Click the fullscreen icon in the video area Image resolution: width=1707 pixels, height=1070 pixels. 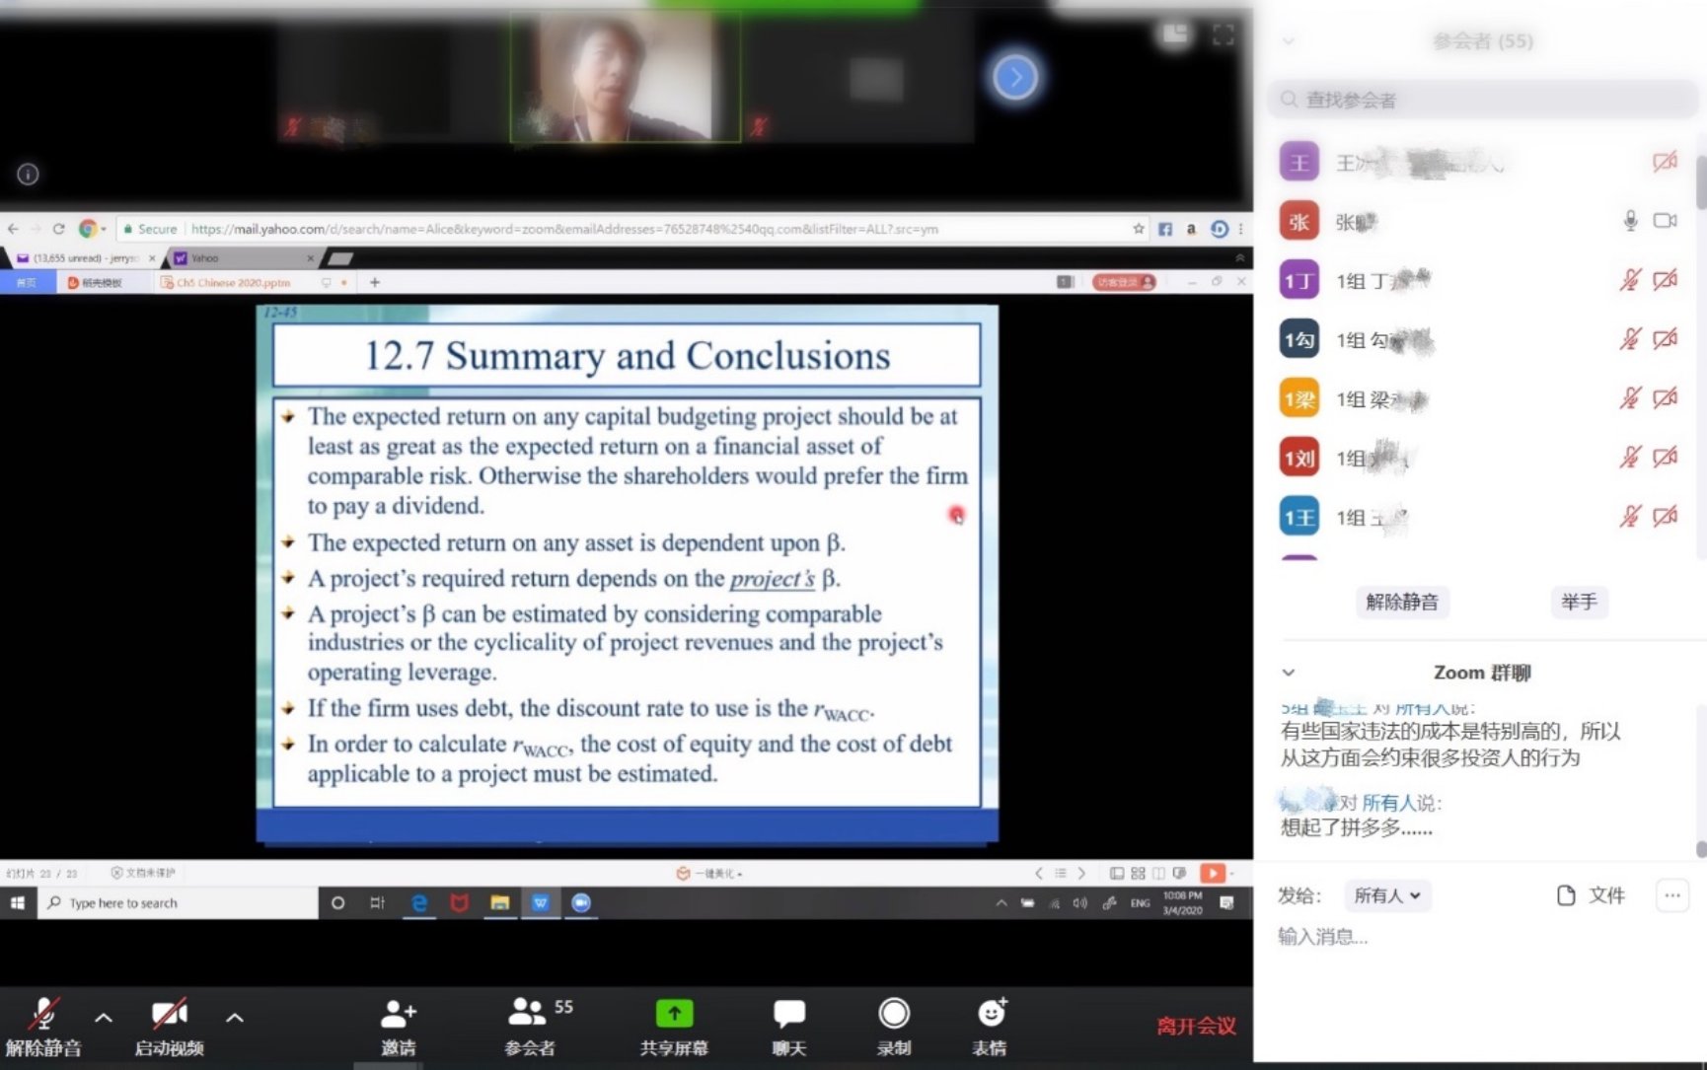tap(1223, 36)
